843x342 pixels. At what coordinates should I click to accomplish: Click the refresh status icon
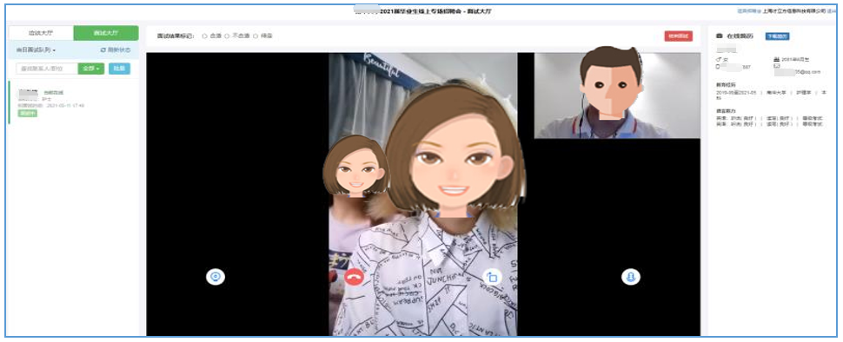click(103, 50)
